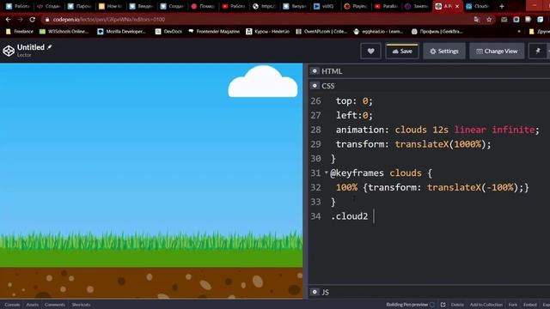550x309 pixels.
Task: Open the Mozilla Developer bookmark
Action: [121, 32]
